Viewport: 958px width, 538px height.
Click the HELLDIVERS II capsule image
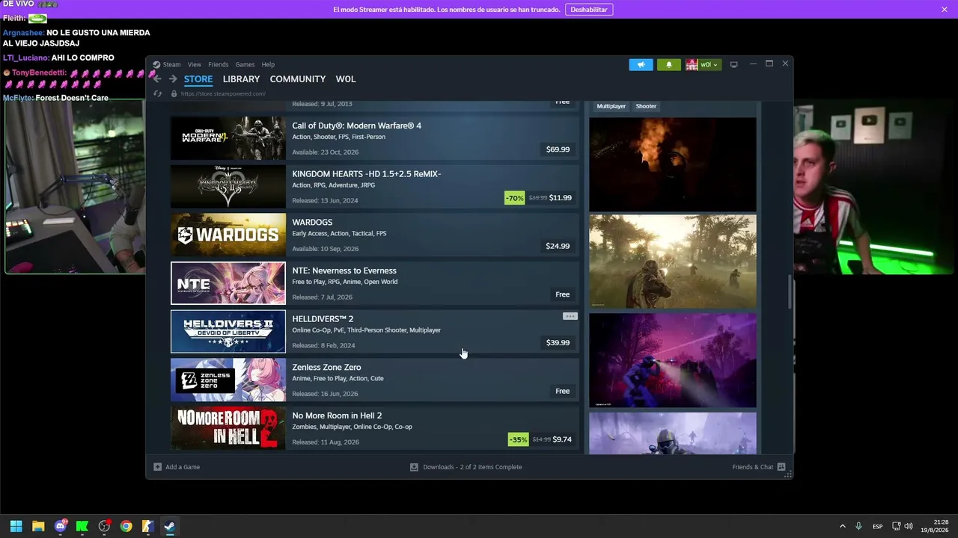click(x=228, y=332)
